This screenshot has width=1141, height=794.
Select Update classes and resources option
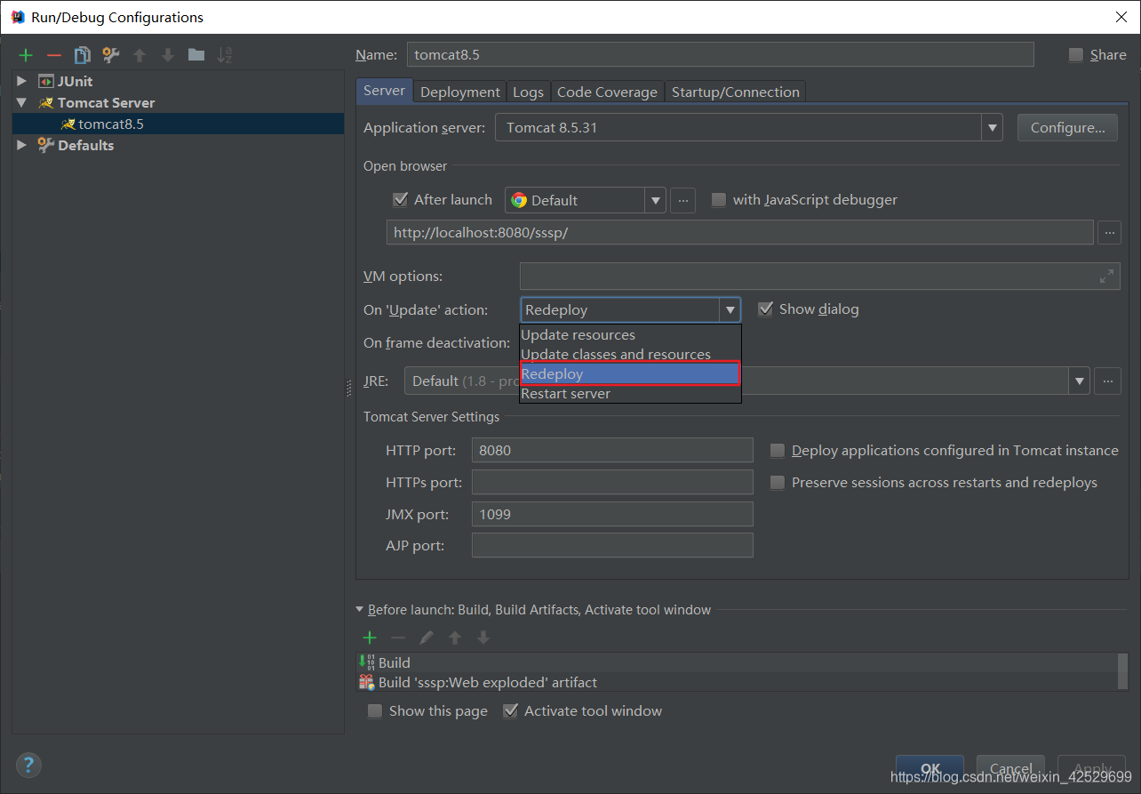click(630, 355)
